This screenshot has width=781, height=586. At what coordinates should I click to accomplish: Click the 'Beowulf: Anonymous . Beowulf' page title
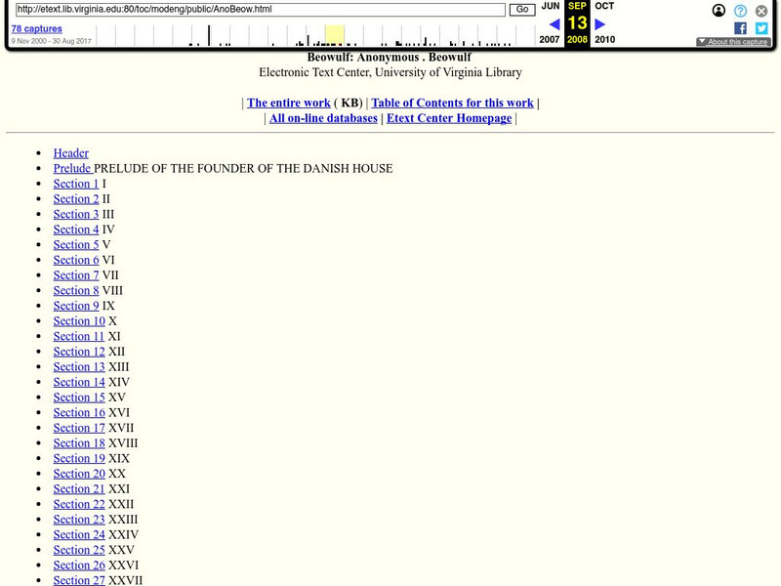tap(389, 58)
